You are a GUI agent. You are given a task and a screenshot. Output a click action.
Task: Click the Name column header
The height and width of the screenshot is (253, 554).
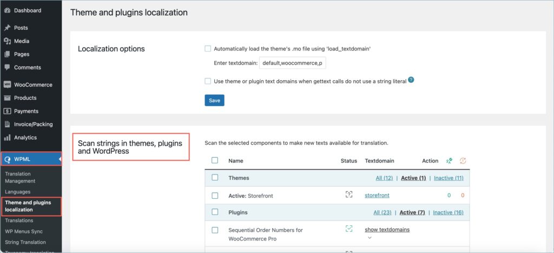236,161
